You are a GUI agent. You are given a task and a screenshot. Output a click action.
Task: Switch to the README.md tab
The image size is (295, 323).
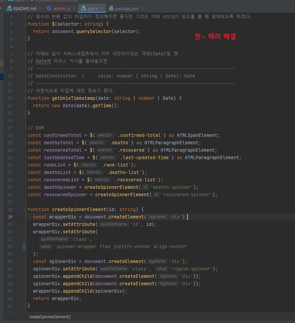pyautogui.click(x=24, y=8)
